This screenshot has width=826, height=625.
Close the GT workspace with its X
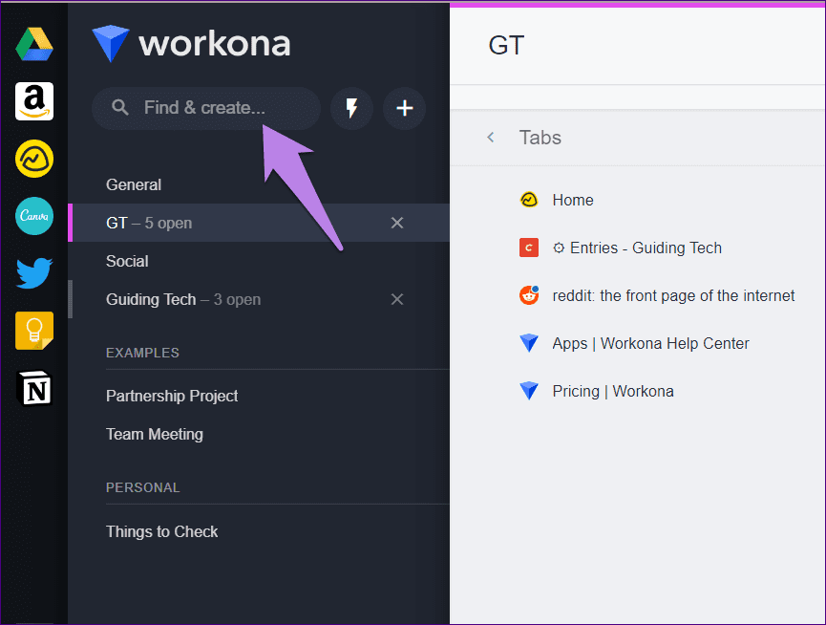[397, 223]
